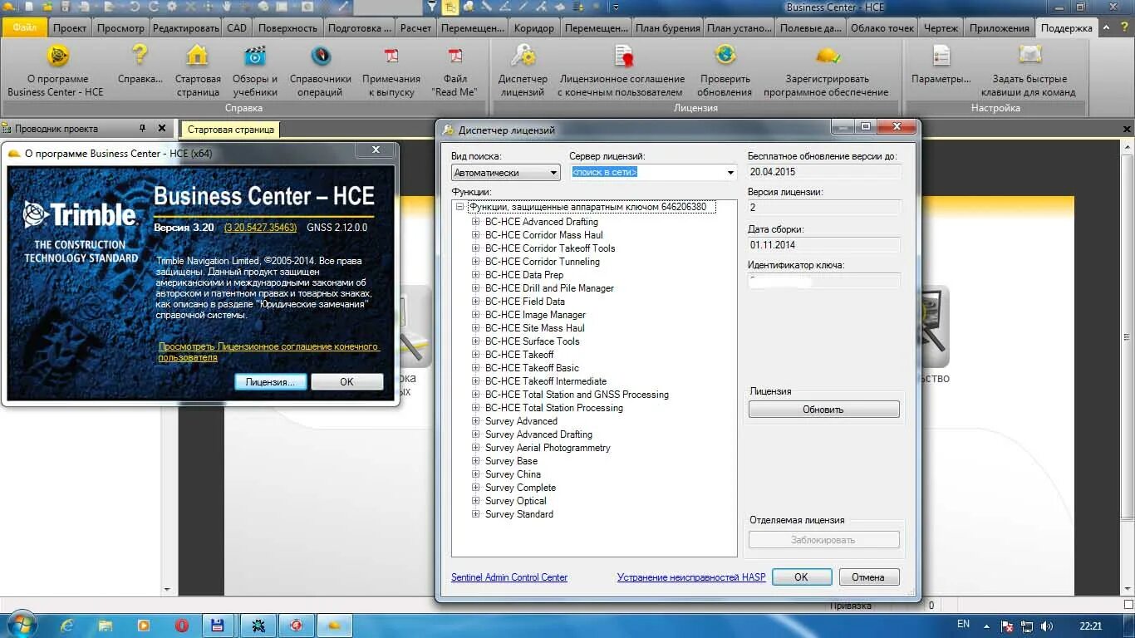The image size is (1135, 638).
Task: Select the Стартовая страница document tab
Action: click(231, 130)
